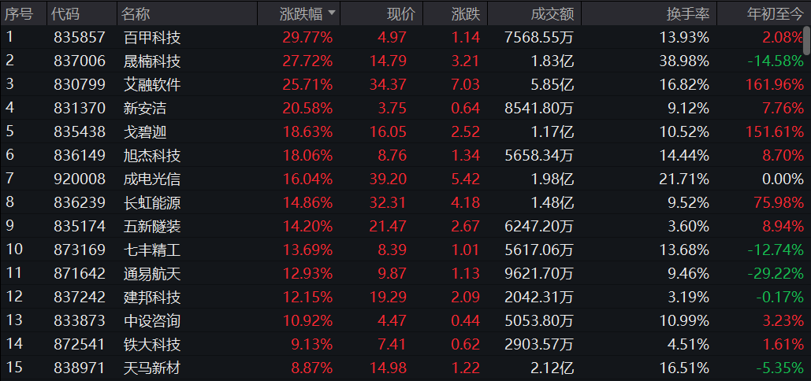Click turnover value 7568.55万
This screenshot has height=381, width=811.
click(x=539, y=37)
